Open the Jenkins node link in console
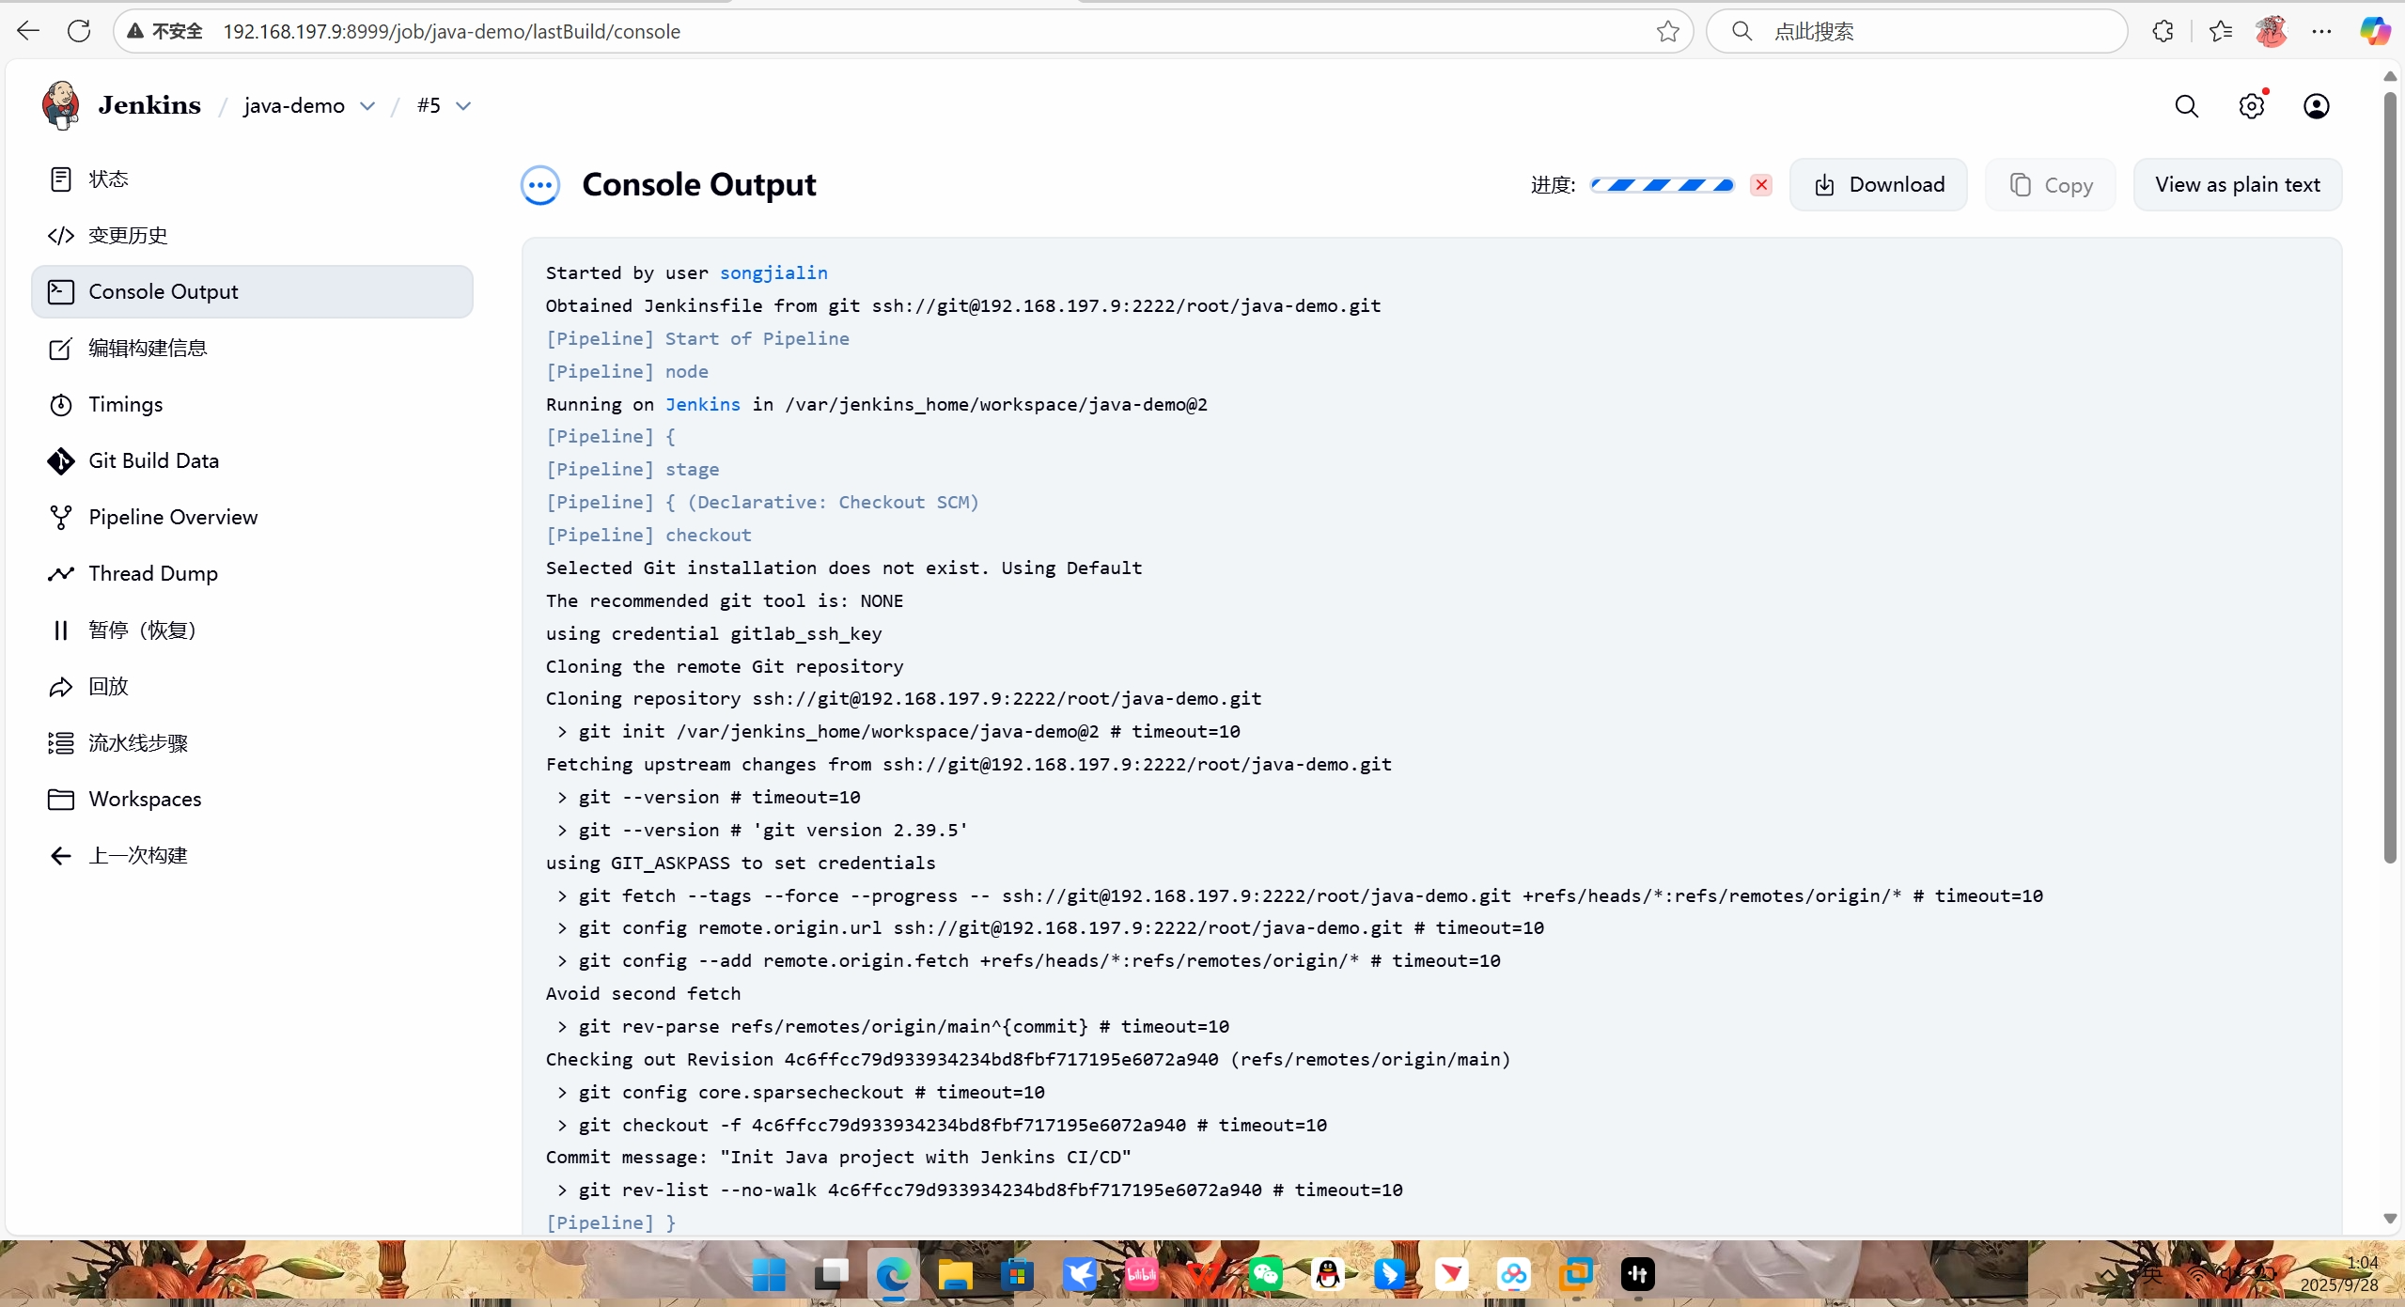The width and height of the screenshot is (2405, 1307). point(703,404)
